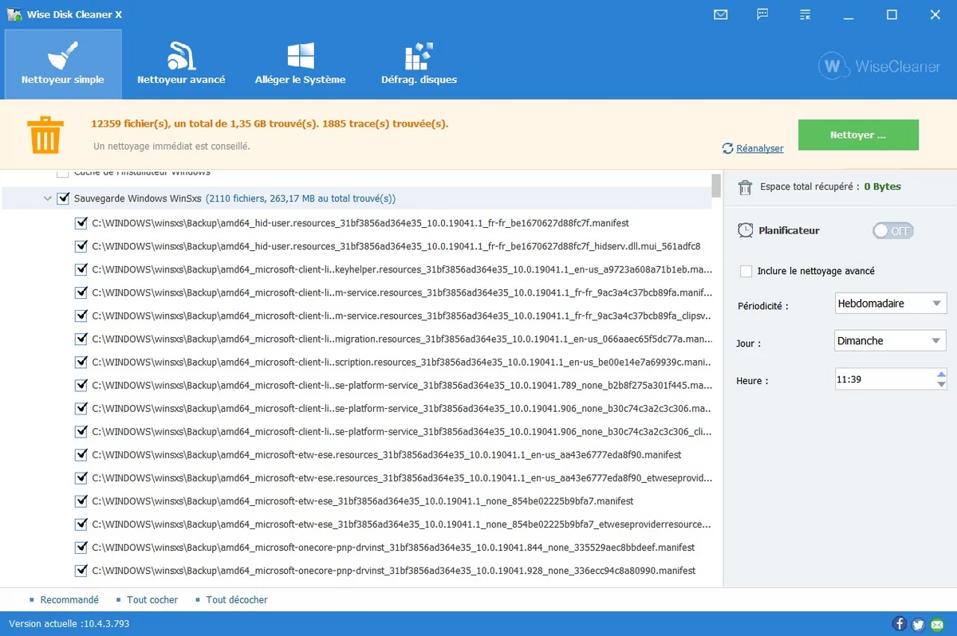Collapse Sauvegarde Windows WinSxs group
This screenshot has width=957, height=636.
coord(48,198)
